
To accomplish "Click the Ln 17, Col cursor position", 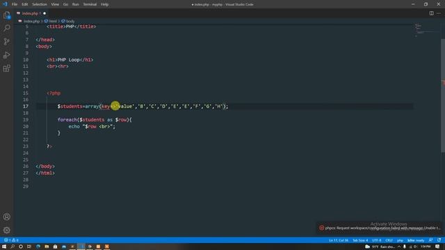I will [x=339, y=240].
